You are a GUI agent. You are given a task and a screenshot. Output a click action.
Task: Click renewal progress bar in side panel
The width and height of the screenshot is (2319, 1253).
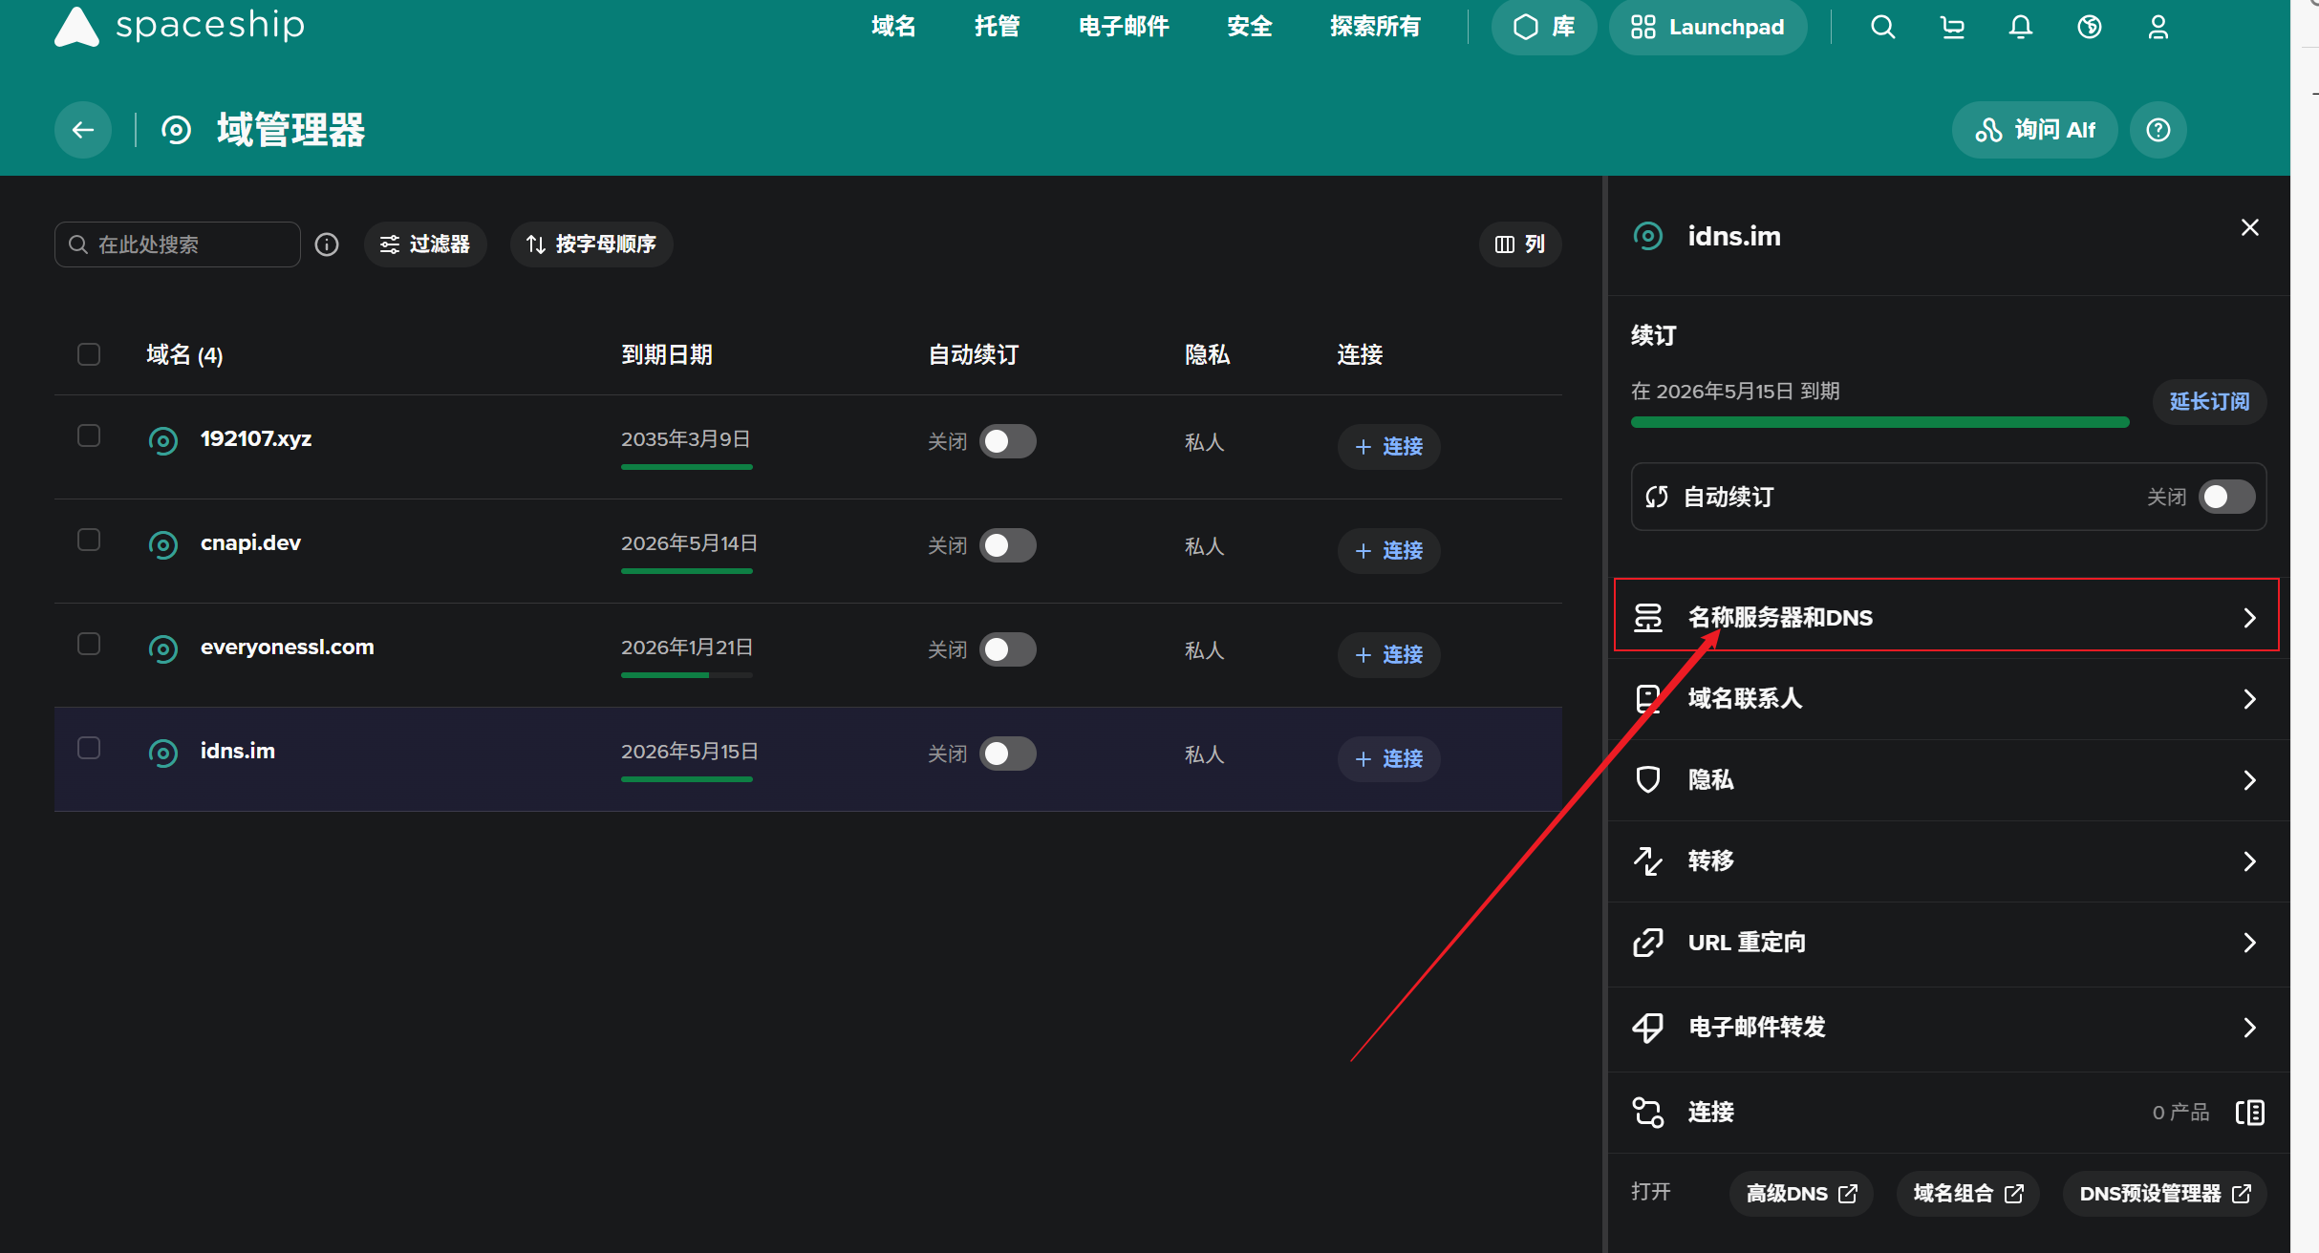tap(1879, 422)
